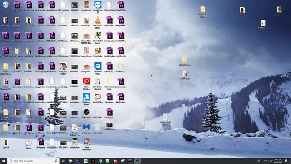
Task: Show hidden system tray icons
Action: (264, 161)
